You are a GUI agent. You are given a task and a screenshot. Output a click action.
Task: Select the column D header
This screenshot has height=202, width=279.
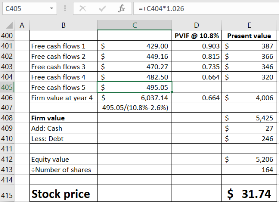point(197,25)
